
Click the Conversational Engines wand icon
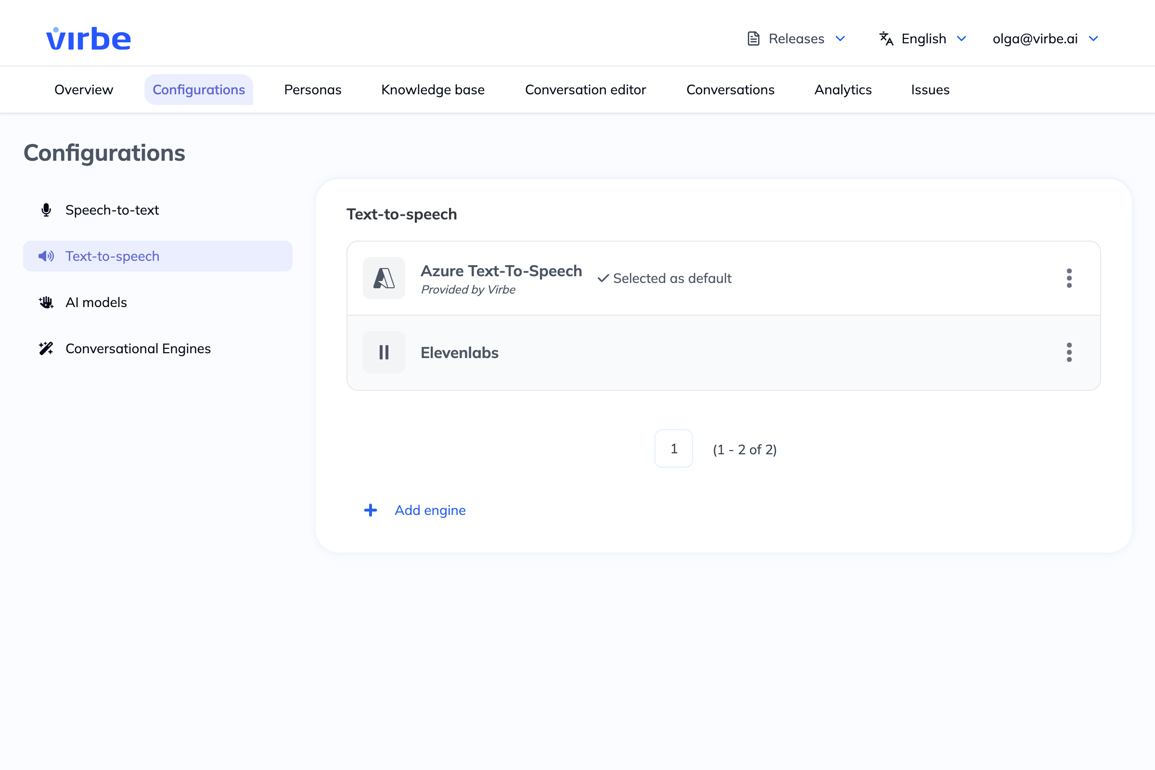coord(46,348)
